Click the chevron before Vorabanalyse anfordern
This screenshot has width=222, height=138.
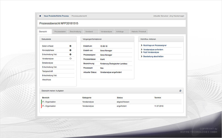tap(142, 50)
